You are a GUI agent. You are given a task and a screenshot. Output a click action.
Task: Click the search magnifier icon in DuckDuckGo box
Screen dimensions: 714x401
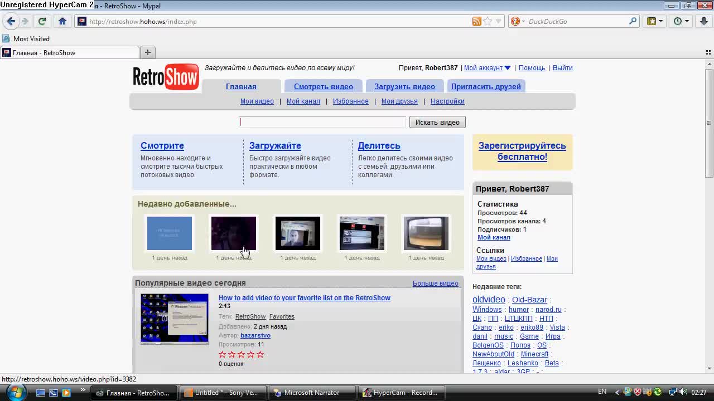(x=633, y=21)
